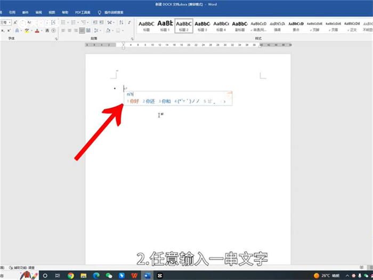Click next page arrow in IME candidates
The width and height of the screenshot is (373, 280).
224,101
